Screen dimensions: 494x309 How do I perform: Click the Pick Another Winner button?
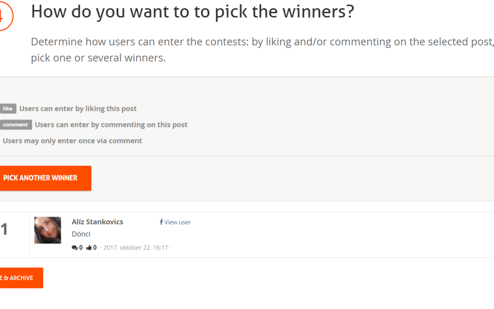pos(46,178)
